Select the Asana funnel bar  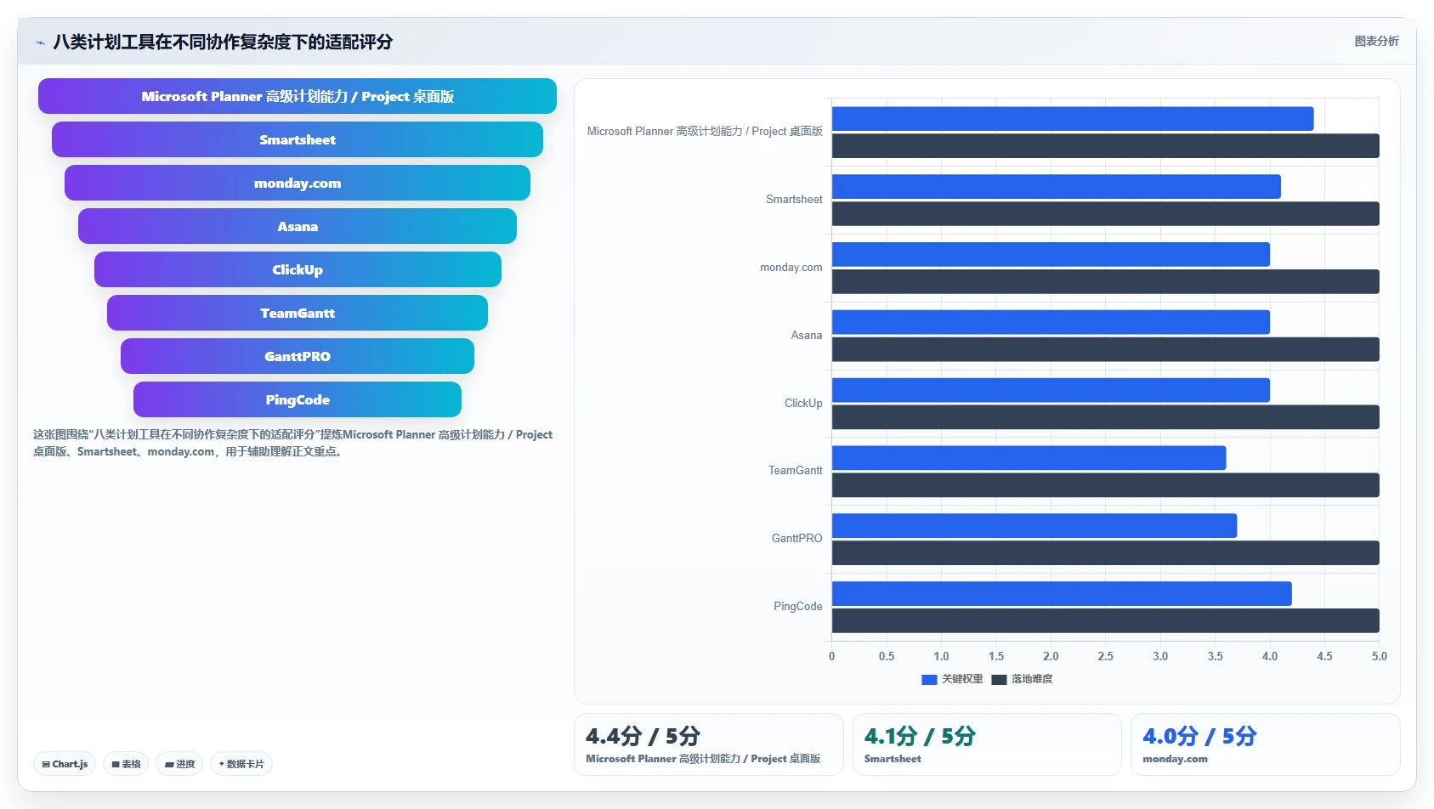[x=298, y=226]
